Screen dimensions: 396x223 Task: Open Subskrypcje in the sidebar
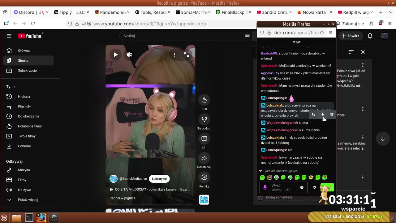coord(28,70)
